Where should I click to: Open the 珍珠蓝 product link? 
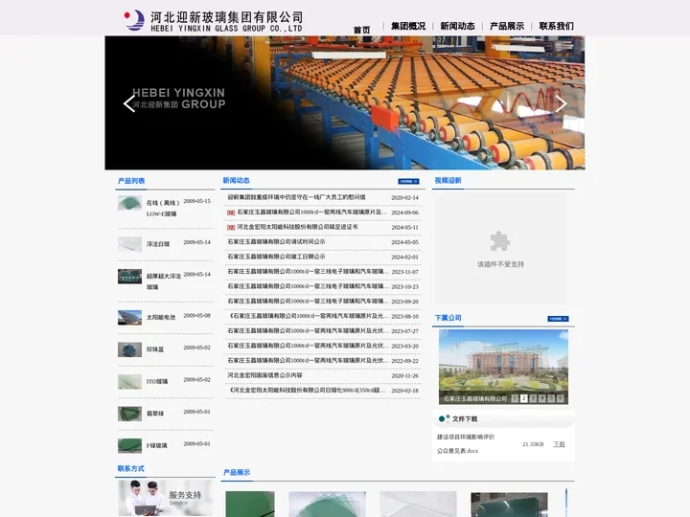[155, 349]
